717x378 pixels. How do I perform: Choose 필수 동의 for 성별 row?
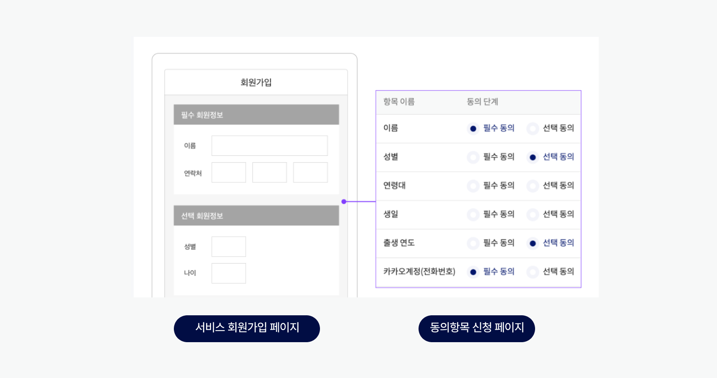(x=473, y=157)
